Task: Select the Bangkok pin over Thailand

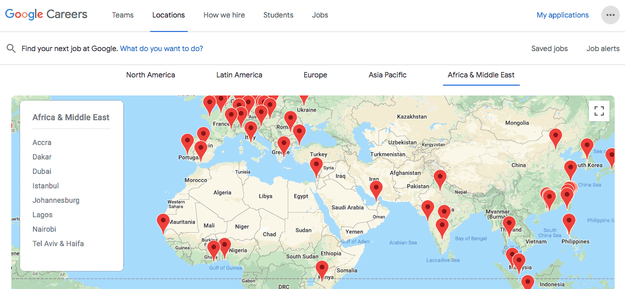Action: tap(509, 227)
